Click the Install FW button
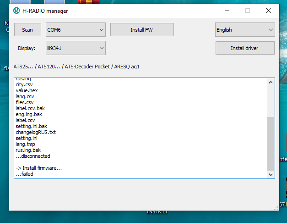287x223 pixels. coord(142,30)
